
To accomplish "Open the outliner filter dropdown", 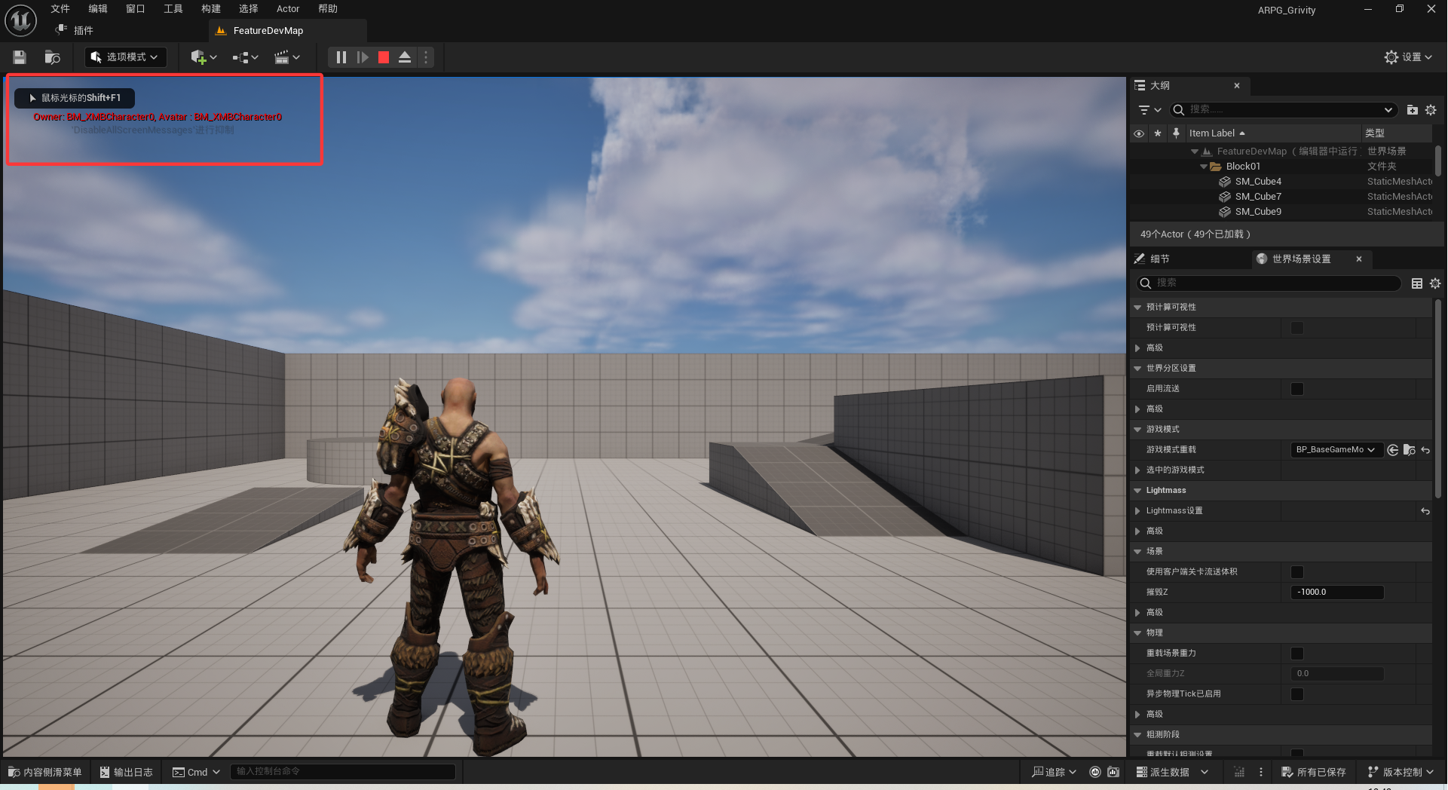I will pos(1150,110).
